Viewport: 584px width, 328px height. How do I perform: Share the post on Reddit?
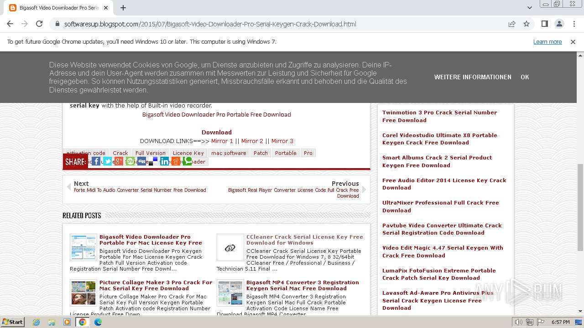pos(176,161)
